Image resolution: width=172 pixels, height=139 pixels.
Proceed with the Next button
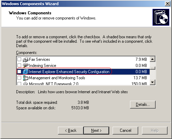pos(96,130)
